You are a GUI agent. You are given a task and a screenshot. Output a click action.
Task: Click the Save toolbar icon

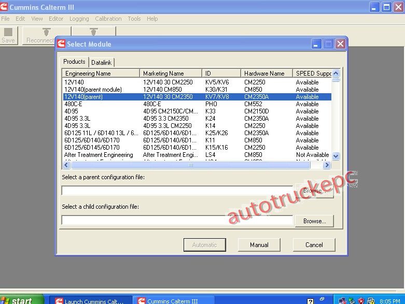(x=8, y=35)
